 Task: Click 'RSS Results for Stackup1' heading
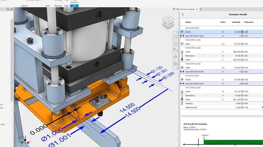(x=196, y=124)
